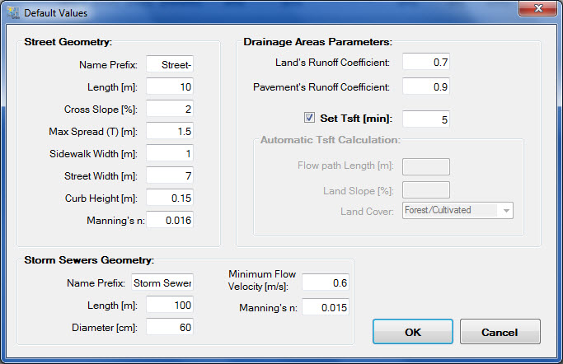This screenshot has height=364, width=563.
Task: Click the Minimum Flow Velocity field
Action: pyautogui.click(x=326, y=283)
